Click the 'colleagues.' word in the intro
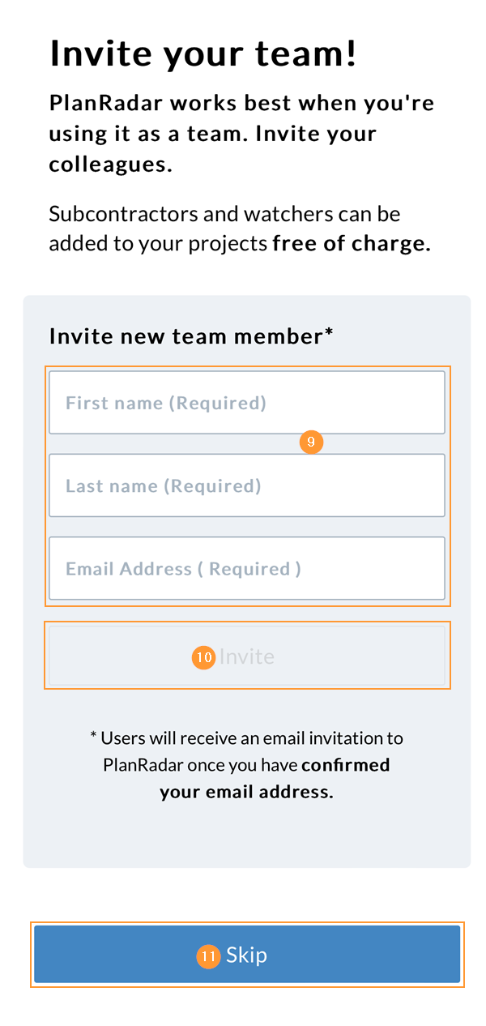The width and height of the screenshot is (486, 1026). point(110,164)
